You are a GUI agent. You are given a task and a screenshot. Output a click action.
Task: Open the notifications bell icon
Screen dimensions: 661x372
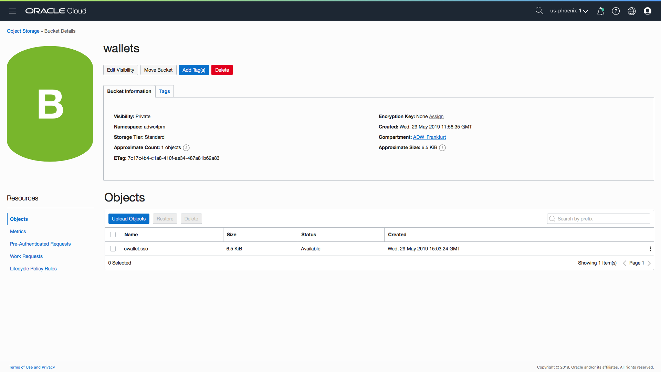(x=600, y=11)
